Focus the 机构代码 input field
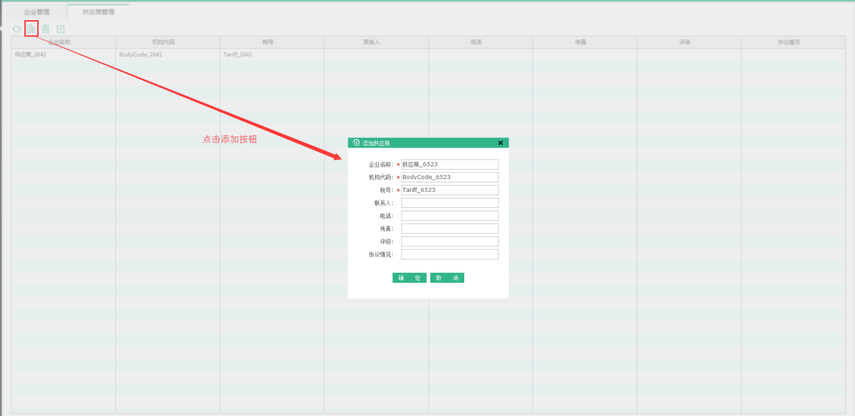Image resolution: width=855 pixels, height=416 pixels. pyautogui.click(x=449, y=177)
